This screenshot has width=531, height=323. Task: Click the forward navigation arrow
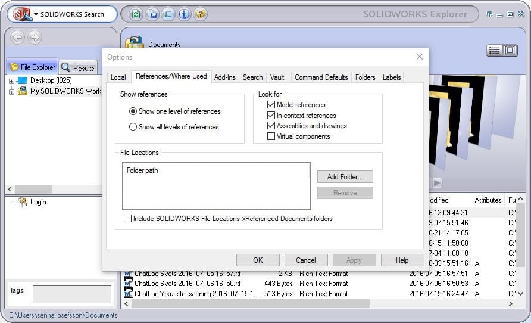pos(35,38)
